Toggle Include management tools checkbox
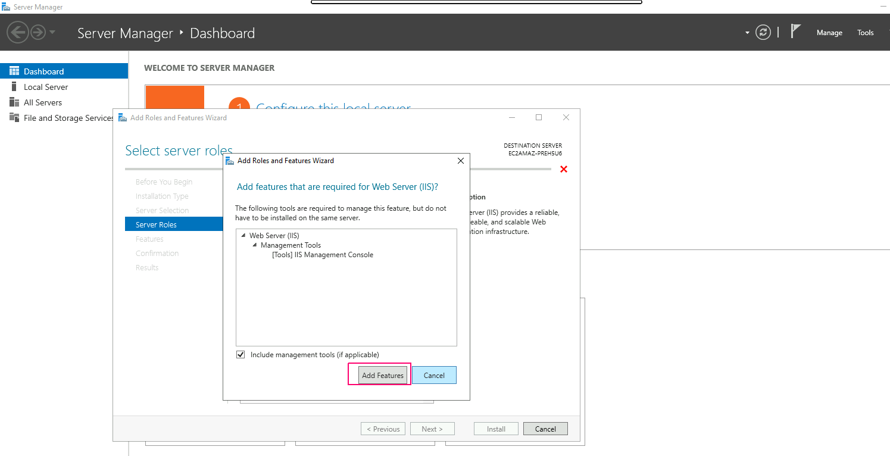890x456 pixels. coord(241,354)
